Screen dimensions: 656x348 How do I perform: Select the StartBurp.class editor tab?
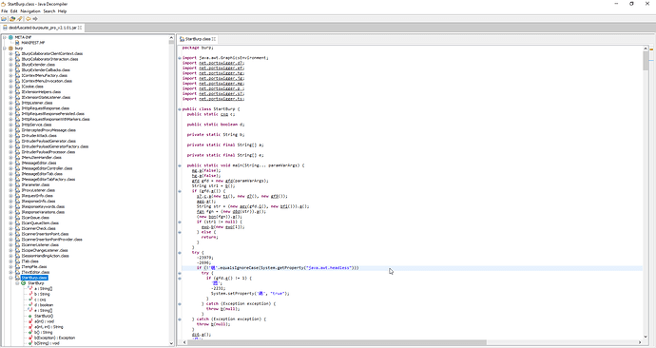pos(198,39)
